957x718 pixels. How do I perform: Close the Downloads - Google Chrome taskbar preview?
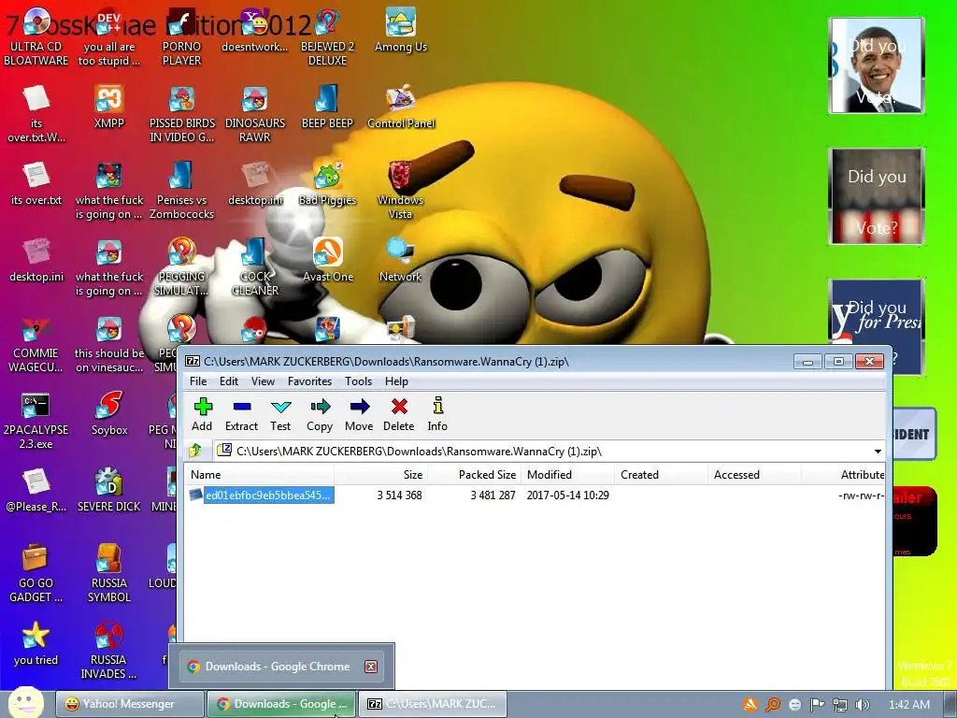pos(370,667)
